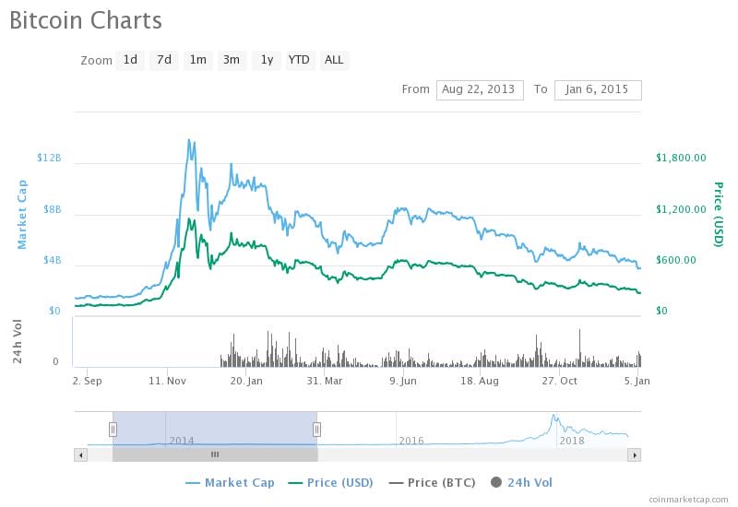738x507 pixels.
Task: Switch chart zoom to 1y
Action: coord(267,60)
